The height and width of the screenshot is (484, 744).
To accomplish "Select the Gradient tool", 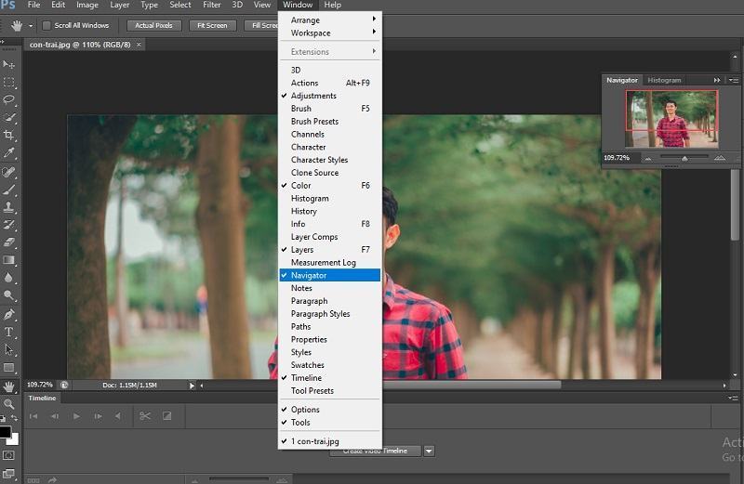I will tap(8, 260).
